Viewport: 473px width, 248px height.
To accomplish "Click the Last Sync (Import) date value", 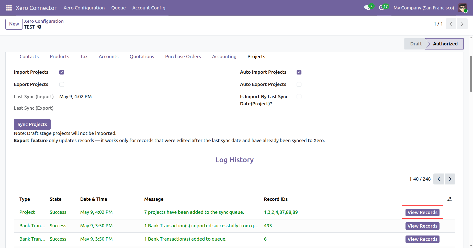I will coord(75,97).
